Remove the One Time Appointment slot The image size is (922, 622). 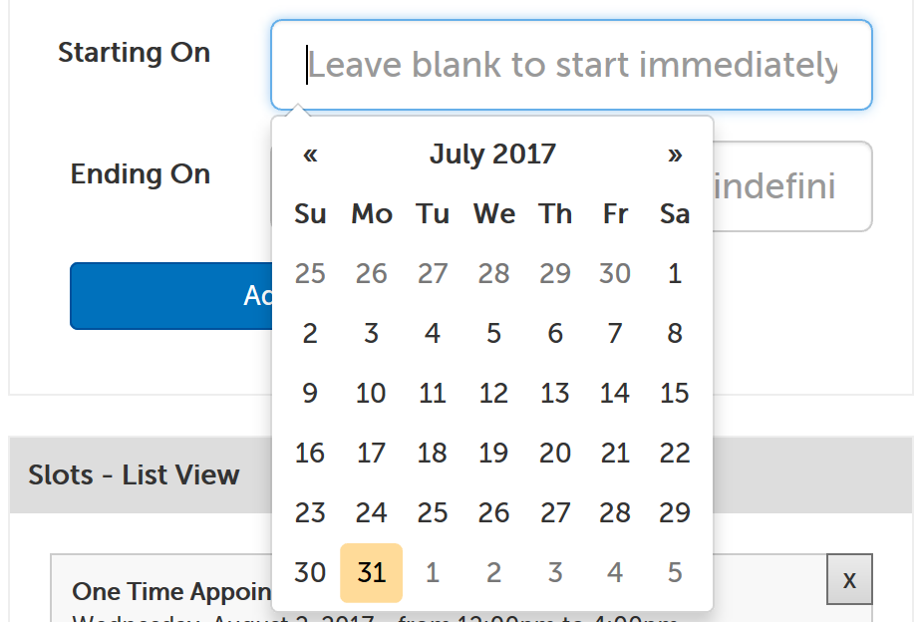click(x=849, y=579)
